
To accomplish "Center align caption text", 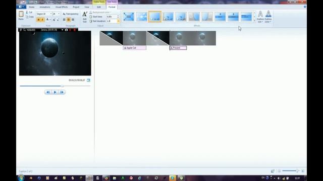I will (69, 20).
